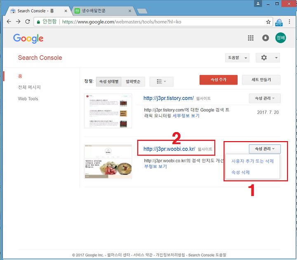Viewport: 297px width, 260px height.
Task: Open the http://j3pr.woobi.co.kr/ property link
Action: [x=170, y=149]
